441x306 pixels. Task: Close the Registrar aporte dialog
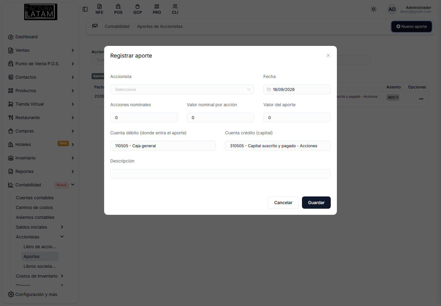point(328,55)
